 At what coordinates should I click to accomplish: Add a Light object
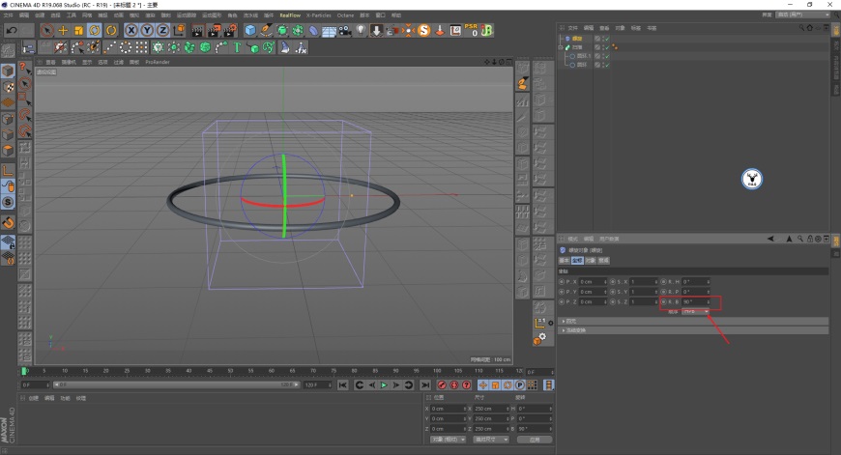click(x=361, y=31)
